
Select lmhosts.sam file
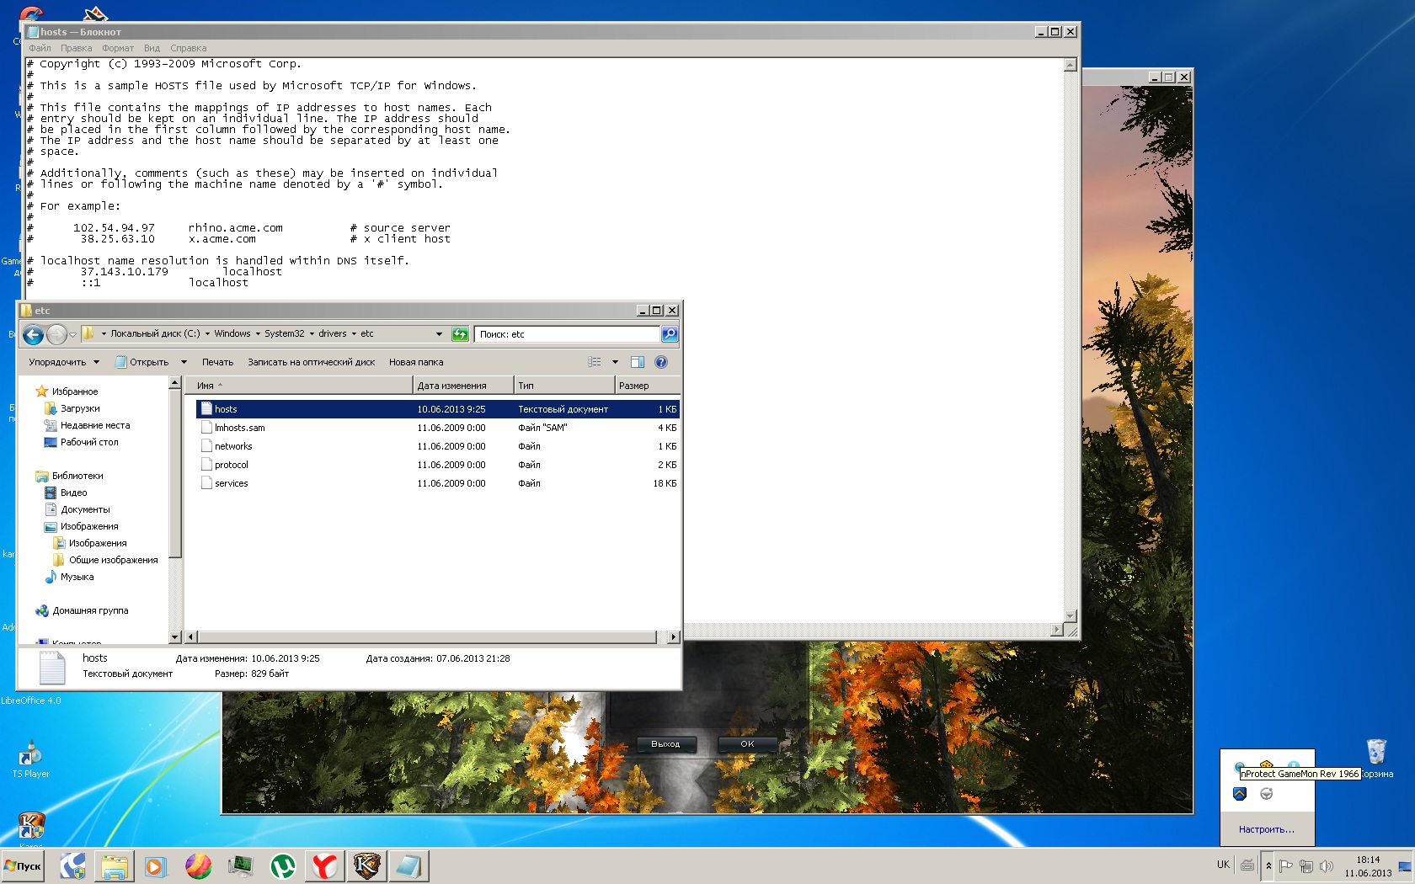click(438, 428)
